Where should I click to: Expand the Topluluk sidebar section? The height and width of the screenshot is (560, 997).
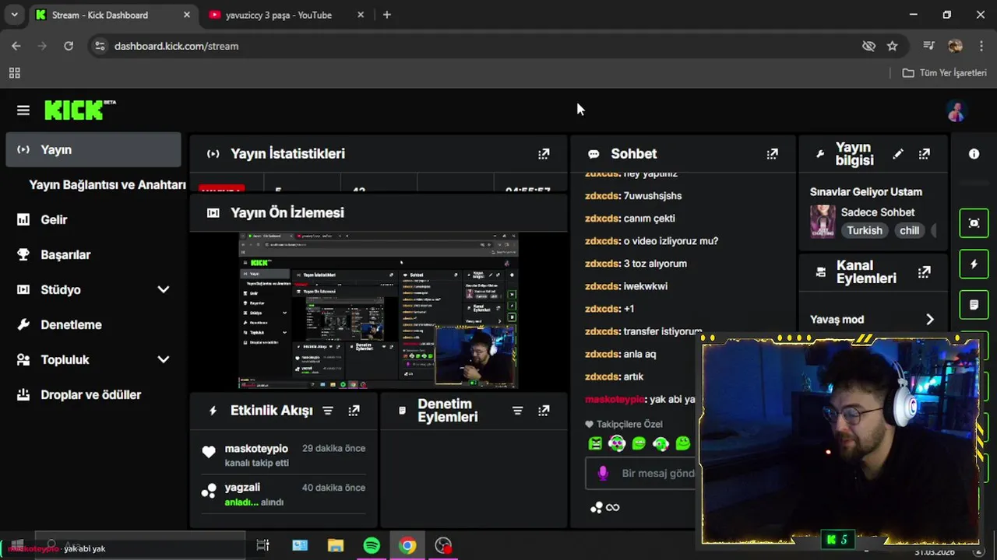[x=163, y=359]
